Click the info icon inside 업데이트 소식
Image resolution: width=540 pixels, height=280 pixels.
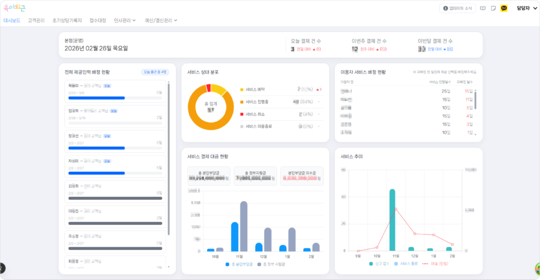[x=445, y=8]
